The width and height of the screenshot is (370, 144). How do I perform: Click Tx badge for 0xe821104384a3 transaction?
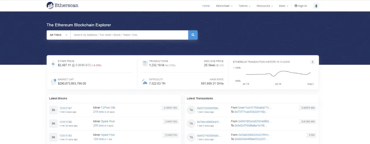191,137
